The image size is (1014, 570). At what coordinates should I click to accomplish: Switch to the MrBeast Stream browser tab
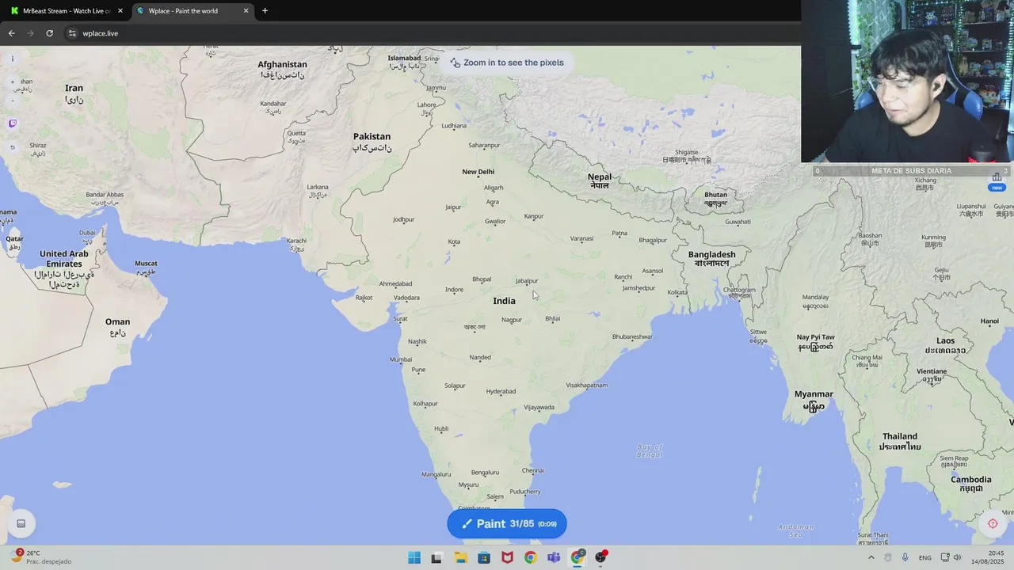coord(67,11)
